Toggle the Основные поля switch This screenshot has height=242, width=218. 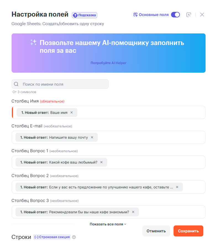pos(175,15)
